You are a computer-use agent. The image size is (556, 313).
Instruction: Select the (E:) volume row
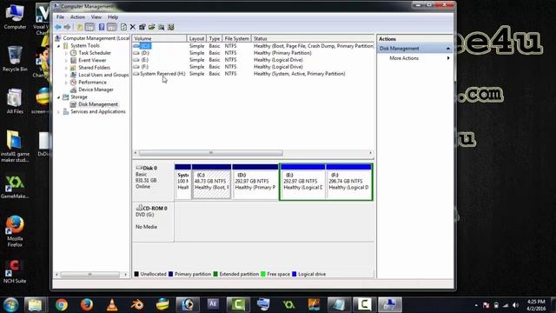(x=253, y=60)
